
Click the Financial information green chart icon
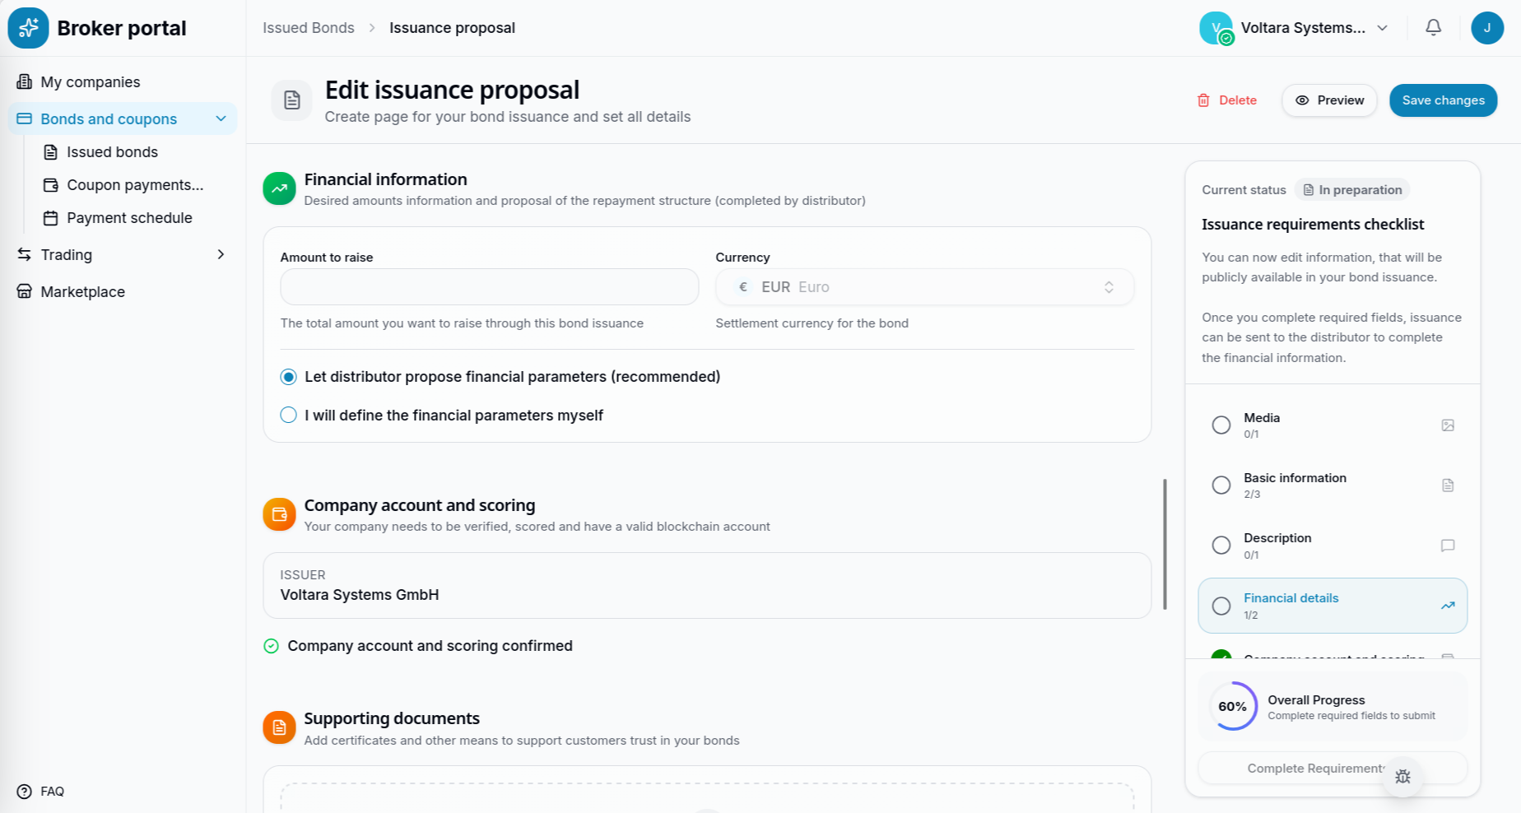click(x=279, y=188)
